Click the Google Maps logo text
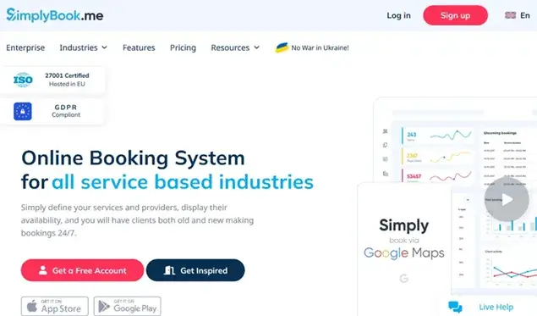The height and width of the screenshot is (316, 537). tap(403, 253)
